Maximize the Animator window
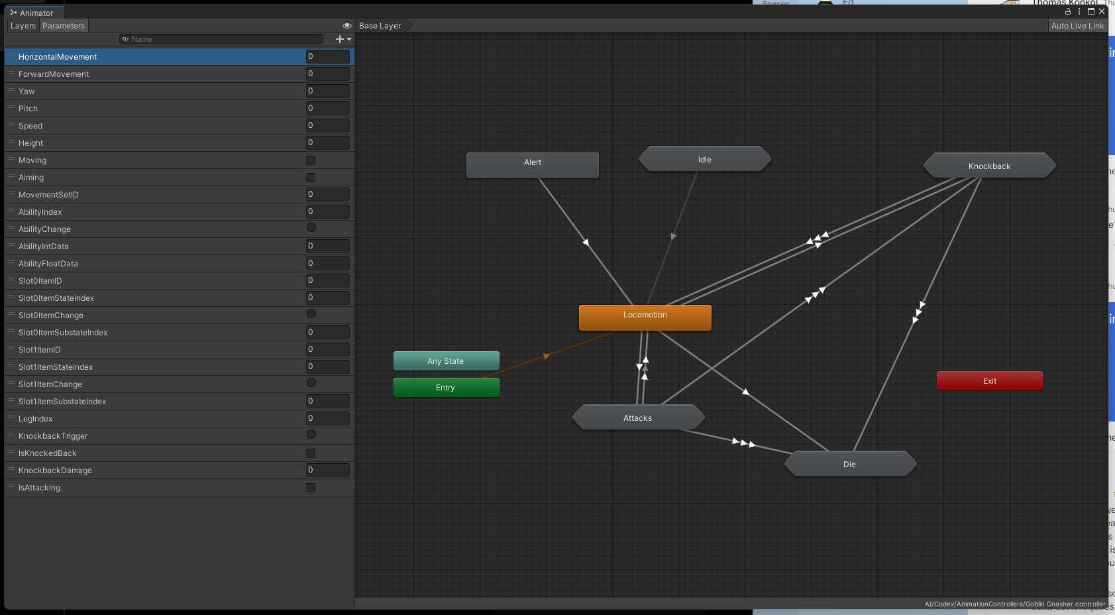Viewport: 1115px width, 615px height. tap(1091, 11)
